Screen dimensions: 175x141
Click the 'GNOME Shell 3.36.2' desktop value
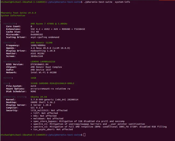click(43, 102)
